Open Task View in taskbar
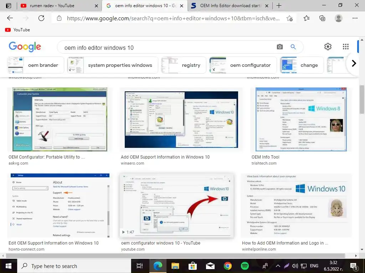Image resolution: width=365 pixels, height=273 pixels. click(139, 266)
